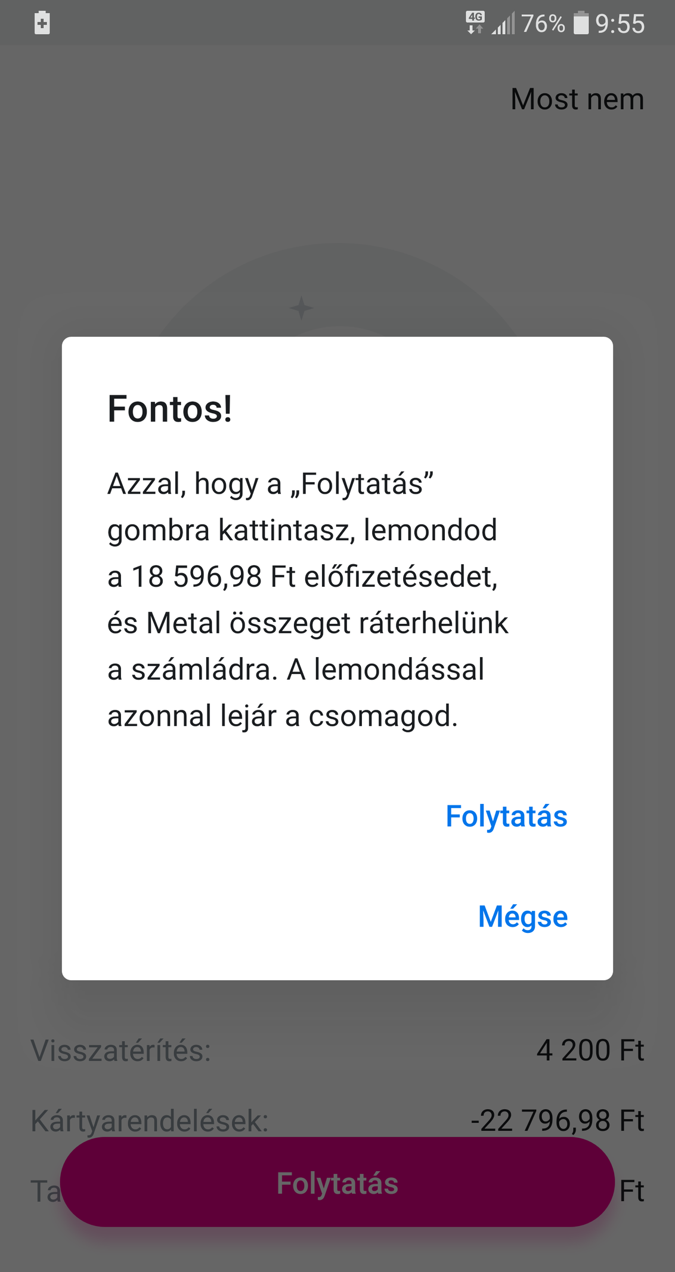Tap the quoted „Folytatás” in dialog message
Viewport: 675px width, 1272px height.
(361, 484)
